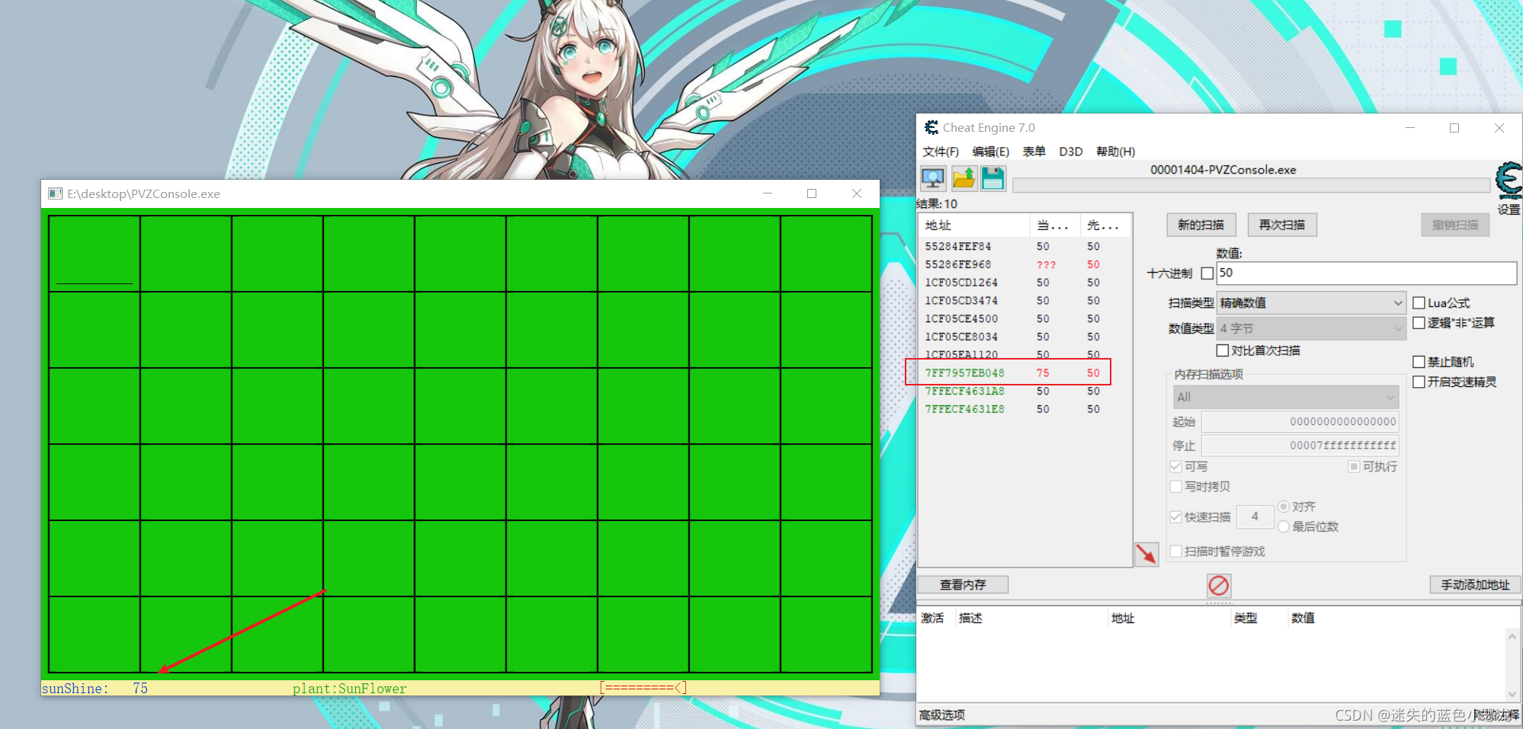Select result address 1CF05CD1264
Screen dimensions: 1523x729
961,283
